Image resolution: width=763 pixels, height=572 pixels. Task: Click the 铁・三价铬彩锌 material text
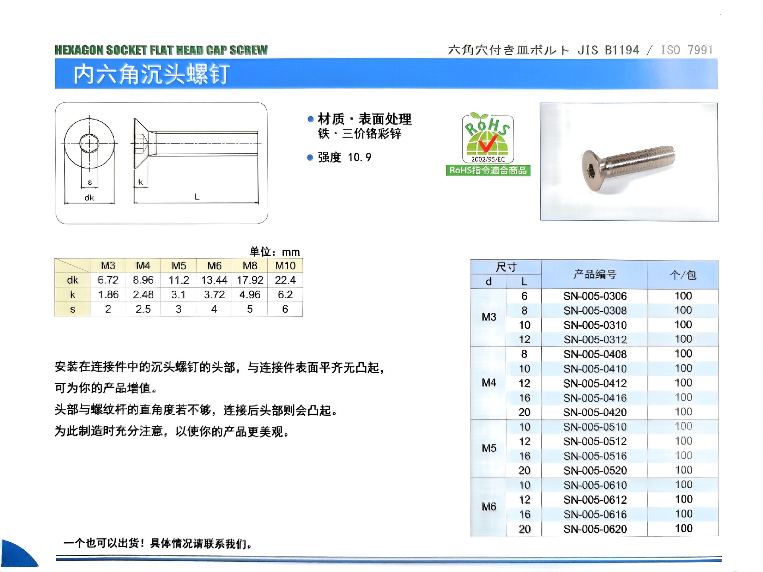click(x=360, y=134)
